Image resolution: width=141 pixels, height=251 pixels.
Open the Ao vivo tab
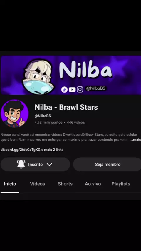(x=93, y=184)
